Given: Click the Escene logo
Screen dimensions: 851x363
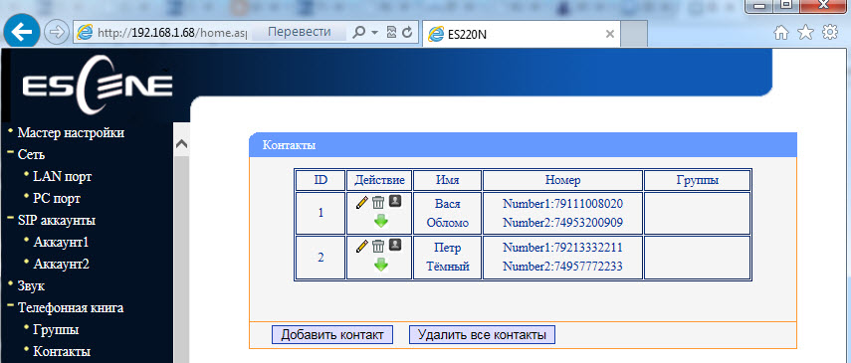Looking at the screenshot, I should point(97,86).
